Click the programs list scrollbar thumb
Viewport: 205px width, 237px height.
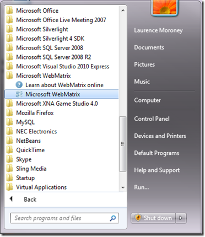tap(122, 144)
